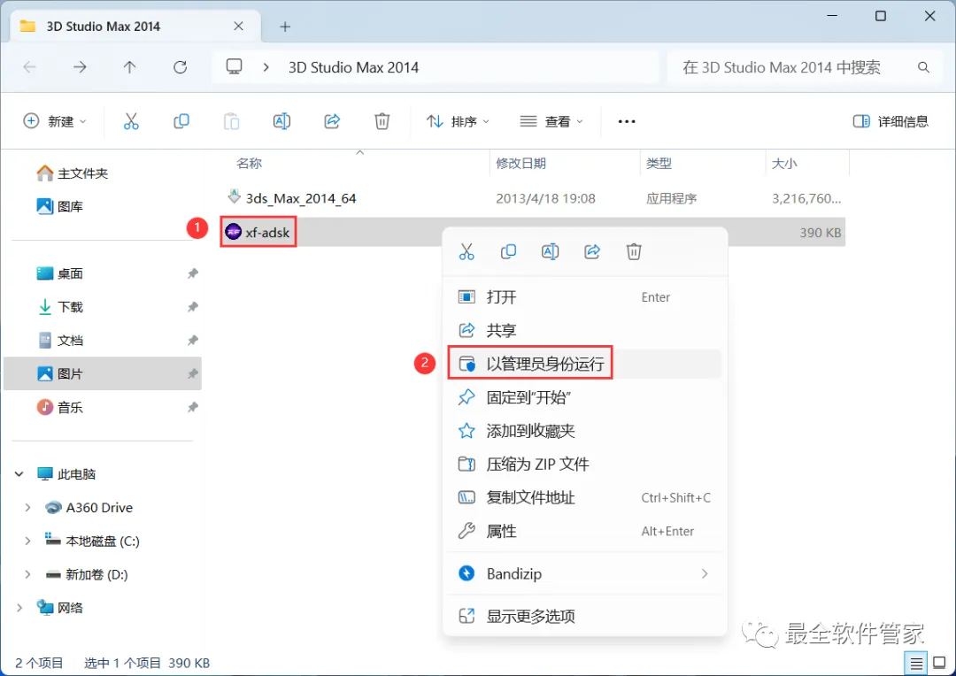Close the 3D Studio Max 2014 tab

[238, 27]
